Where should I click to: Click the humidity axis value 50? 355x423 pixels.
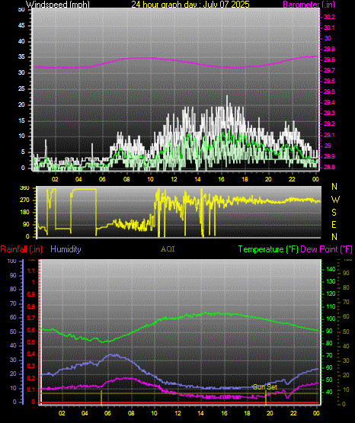[x=13, y=332]
